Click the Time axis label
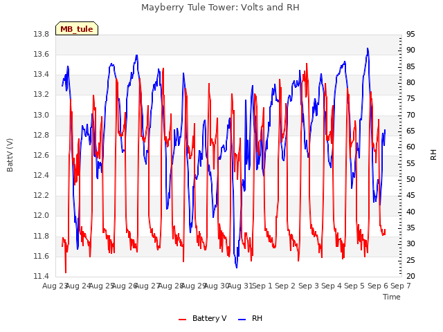Screen dimensions: 443x332 (x=392, y=297)
